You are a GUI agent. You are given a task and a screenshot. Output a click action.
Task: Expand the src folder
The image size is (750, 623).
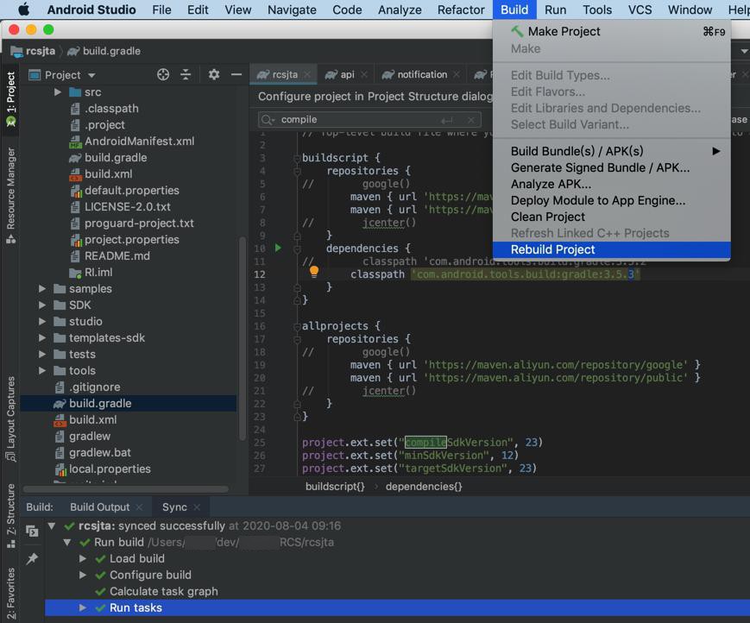tap(58, 91)
